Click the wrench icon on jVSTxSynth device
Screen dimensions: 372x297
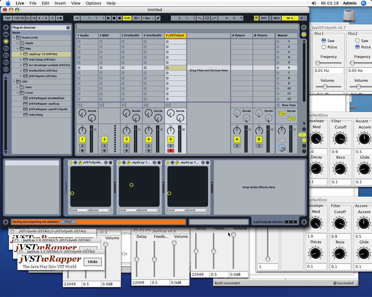coord(80,163)
